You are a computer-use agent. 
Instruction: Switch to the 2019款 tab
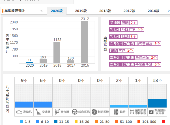click(81, 11)
